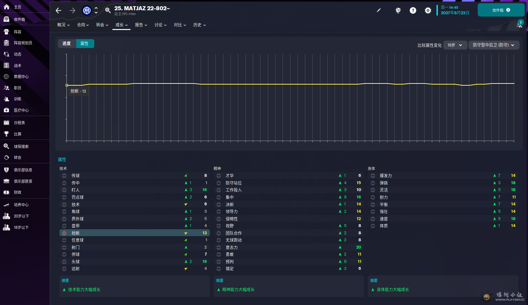
Task: Click the back arrow navigation icon
Action: pos(59,10)
